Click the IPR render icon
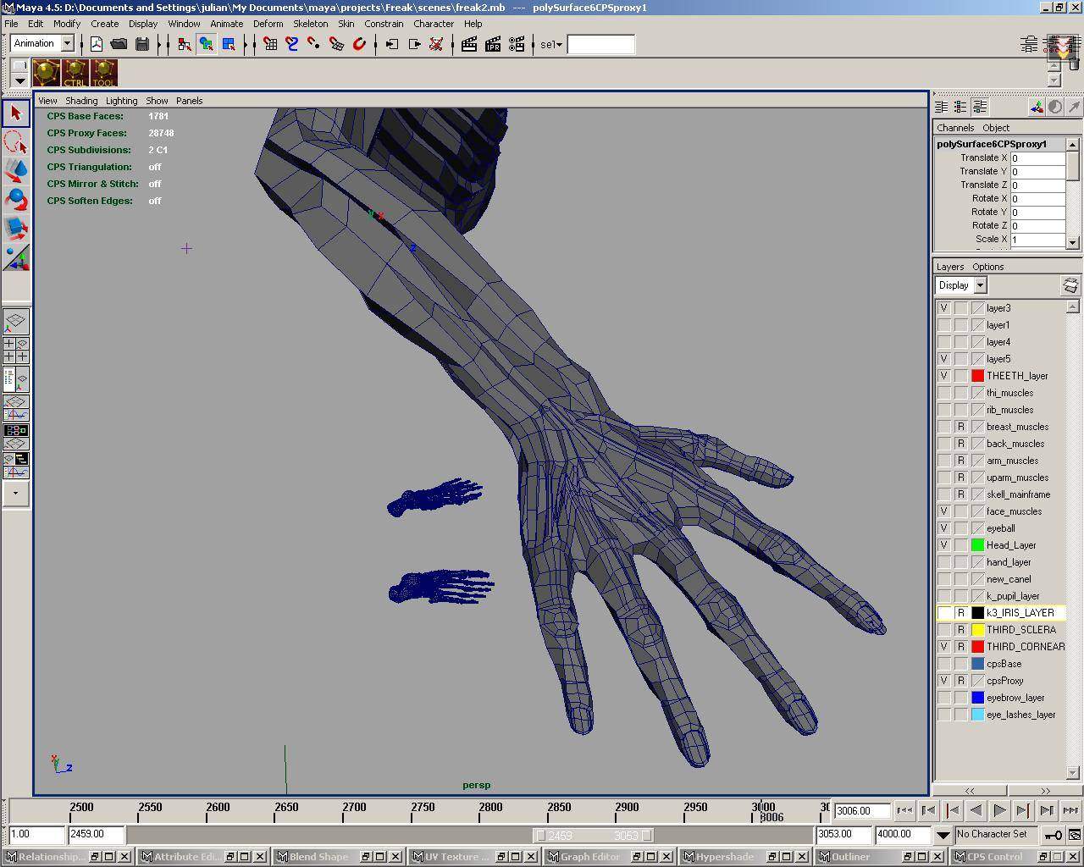 [x=493, y=44]
